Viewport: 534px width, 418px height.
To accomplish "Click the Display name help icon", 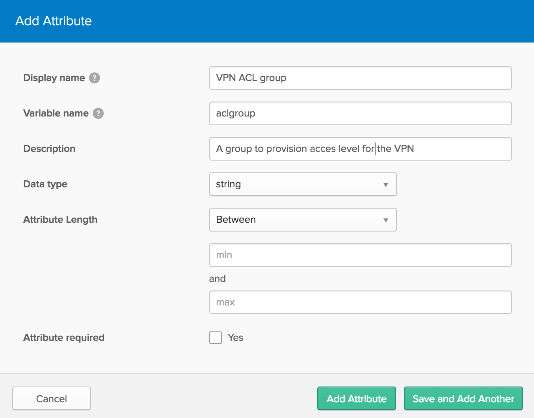I will pos(95,78).
